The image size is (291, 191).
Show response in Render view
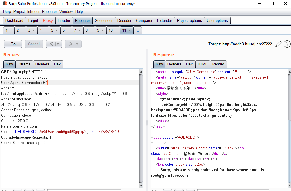(x=218, y=64)
